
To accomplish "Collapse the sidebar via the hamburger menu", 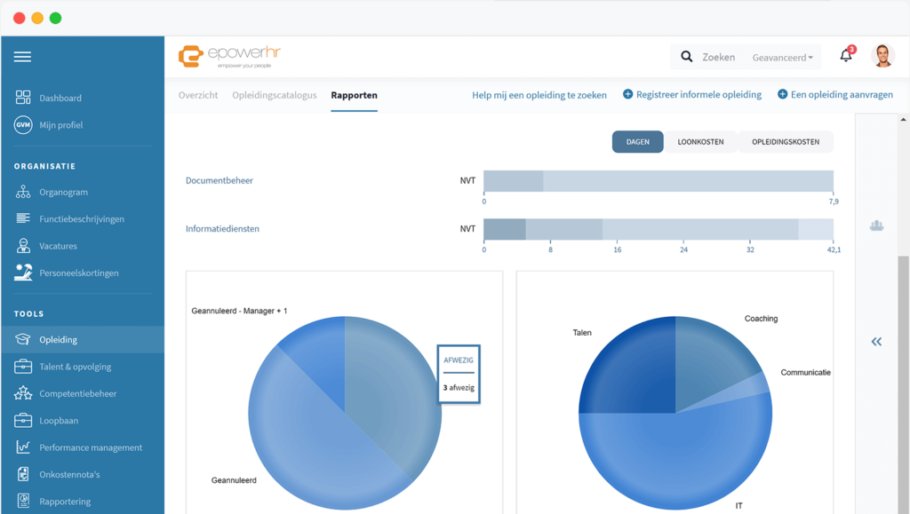I will (22, 56).
